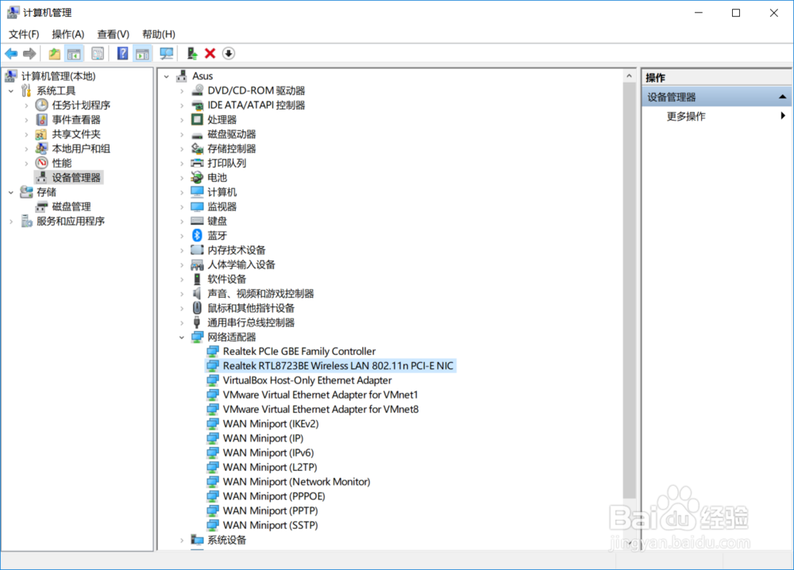
Task: Select WAN Miniport (L2TP)
Action: click(x=270, y=468)
